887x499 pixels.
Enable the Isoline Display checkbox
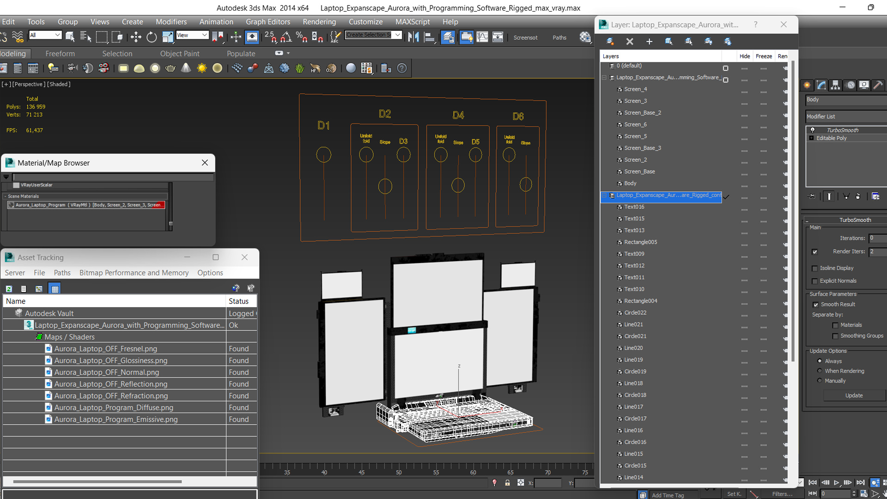tap(815, 268)
